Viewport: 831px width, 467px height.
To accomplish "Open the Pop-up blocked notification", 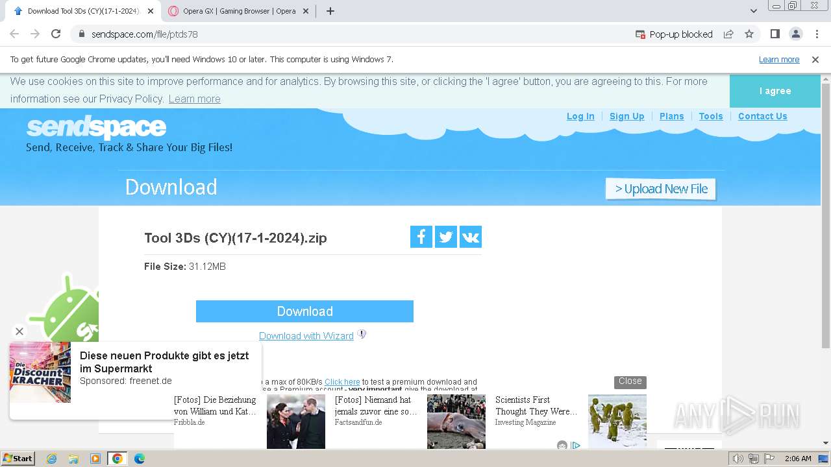I will pos(673,34).
